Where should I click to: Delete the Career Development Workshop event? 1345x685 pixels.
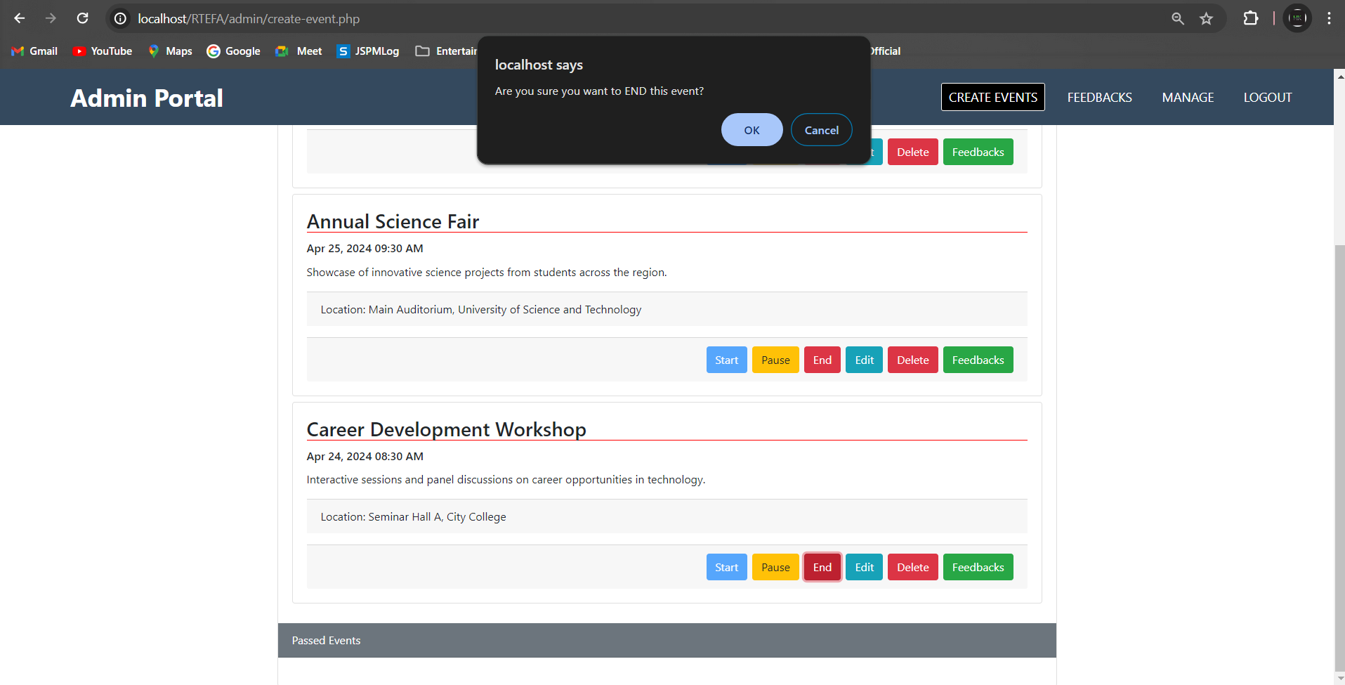[912, 567]
